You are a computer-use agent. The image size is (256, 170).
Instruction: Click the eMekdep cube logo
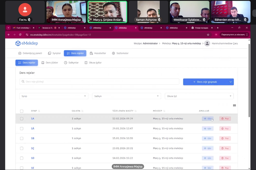pos(18,43)
